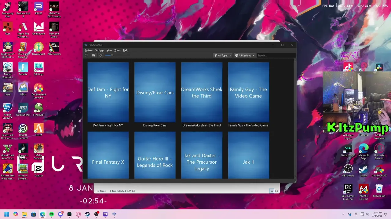This screenshot has width=391, height=219.
Task: Select the Fortnite desktop icon
Action: click(x=23, y=69)
